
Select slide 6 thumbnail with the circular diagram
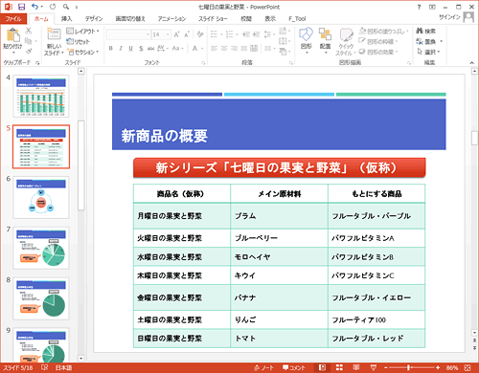[x=41, y=198]
